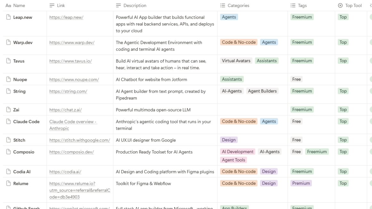
Task: Click Agents tag in Leap.new row
Action: [x=229, y=17]
